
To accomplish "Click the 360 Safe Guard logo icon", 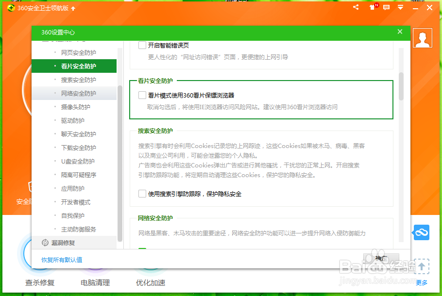I will (x=11, y=8).
